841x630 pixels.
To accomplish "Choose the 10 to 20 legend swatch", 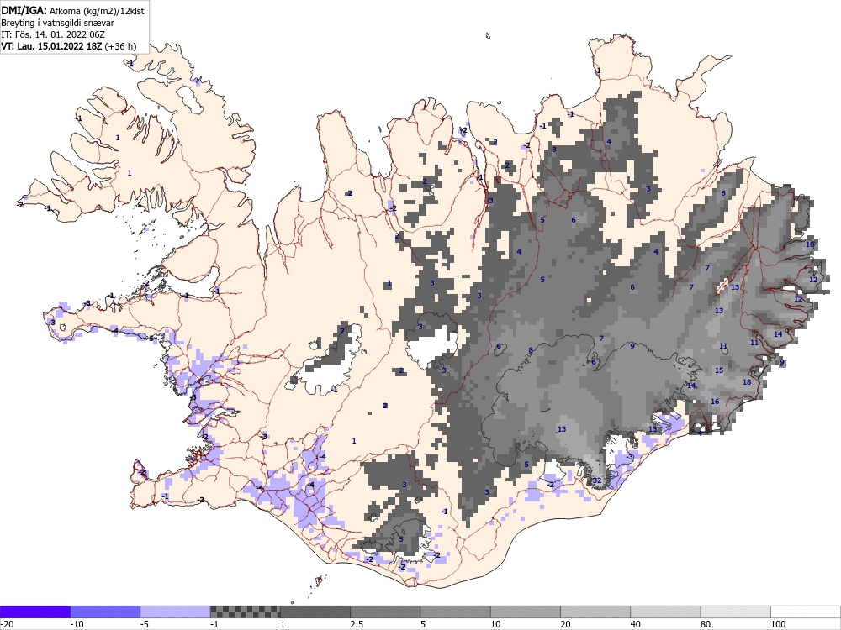I will click(526, 612).
